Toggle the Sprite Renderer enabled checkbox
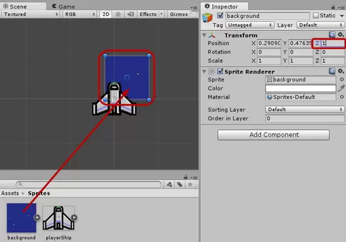Image resolution: width=346 pixels, height=242 pixels. point(220,71)
